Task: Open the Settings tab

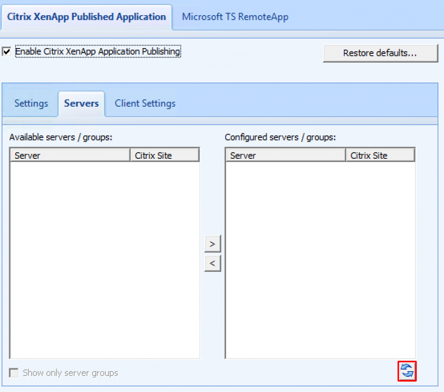Action: tap(31, 103)
